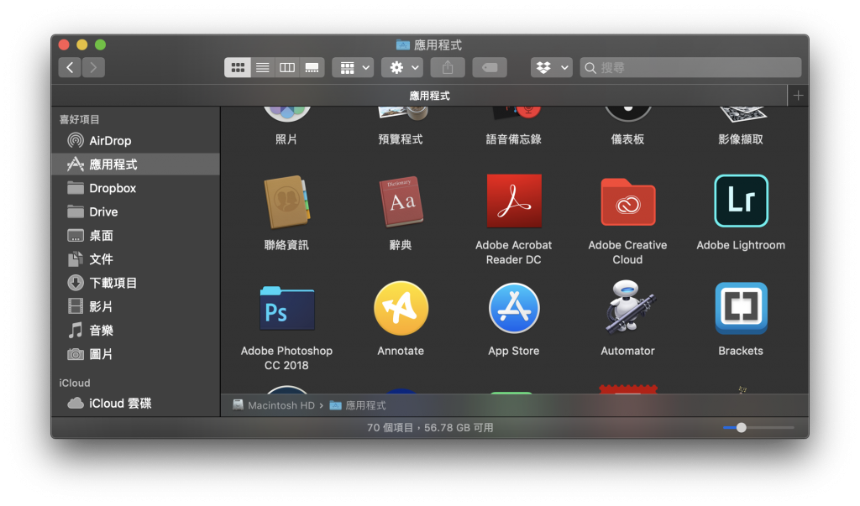
Task: Zoom the Finder window with green button
Action: coord(101,45)
